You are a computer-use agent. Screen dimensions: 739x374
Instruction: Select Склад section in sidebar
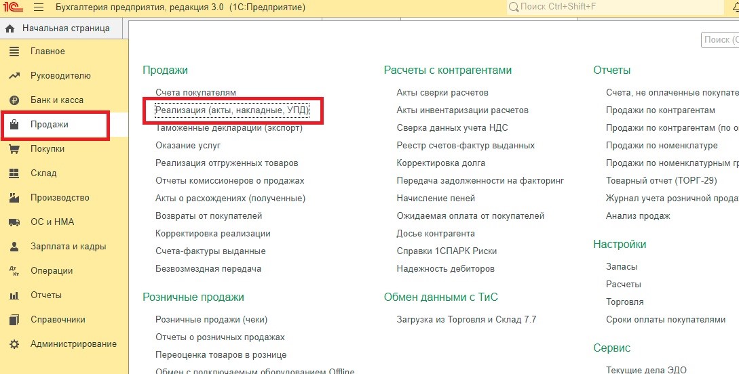(x=43, y=173)
